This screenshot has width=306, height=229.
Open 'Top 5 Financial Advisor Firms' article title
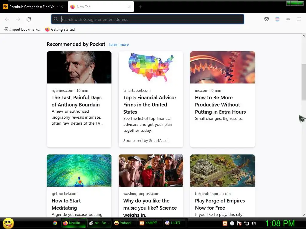[150, 105]
